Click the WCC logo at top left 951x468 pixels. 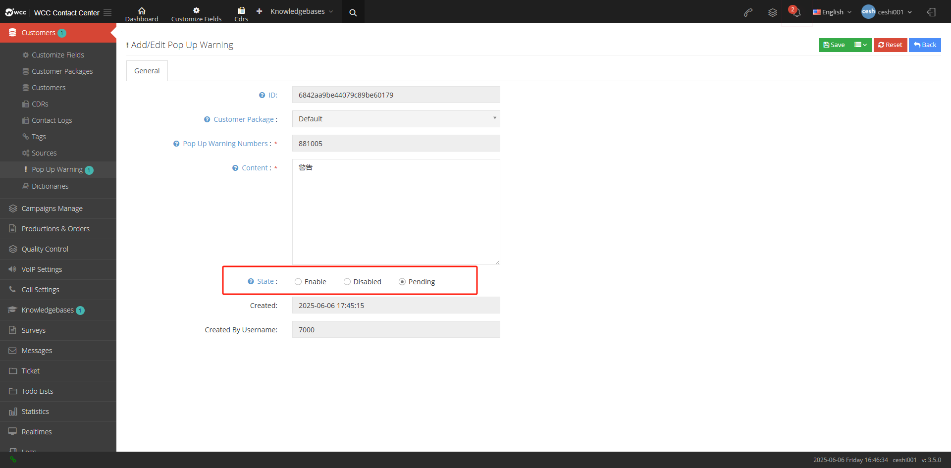[x=16, y=12]
